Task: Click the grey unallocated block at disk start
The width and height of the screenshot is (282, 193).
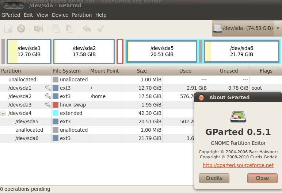Action: [x=3, y=51]
